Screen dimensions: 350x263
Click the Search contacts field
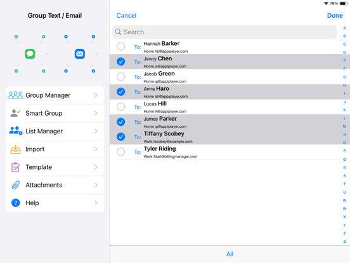click(x=224, y=32)
